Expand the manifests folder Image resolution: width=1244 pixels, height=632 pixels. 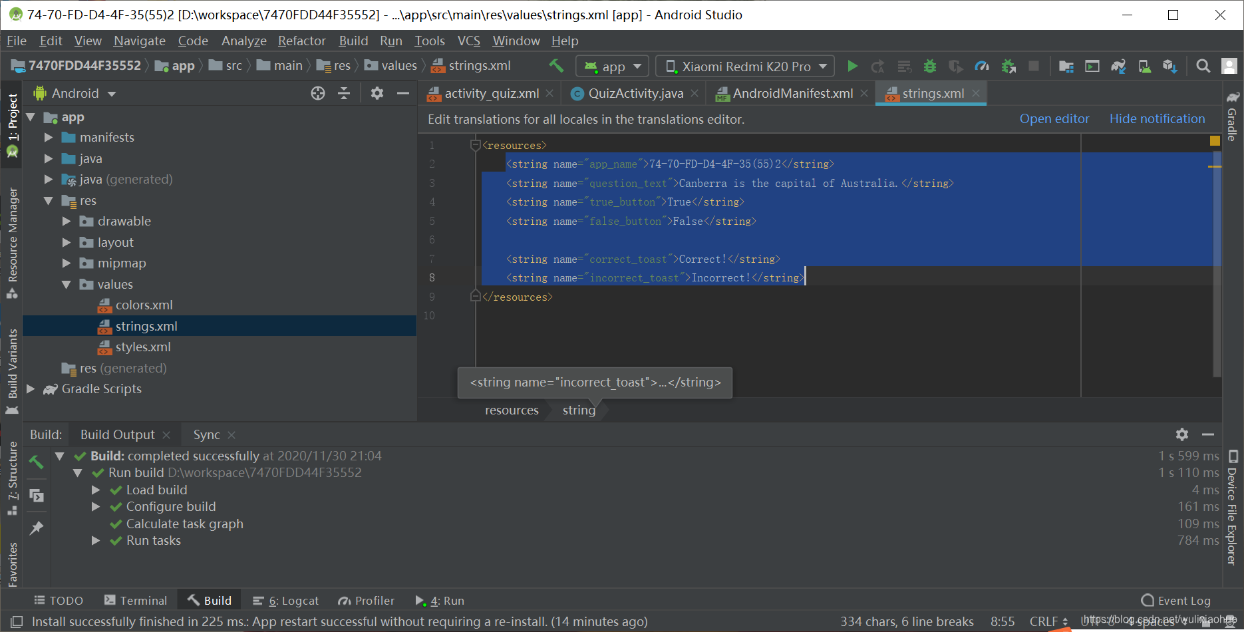pyautogui.click(x=49, y=137)
